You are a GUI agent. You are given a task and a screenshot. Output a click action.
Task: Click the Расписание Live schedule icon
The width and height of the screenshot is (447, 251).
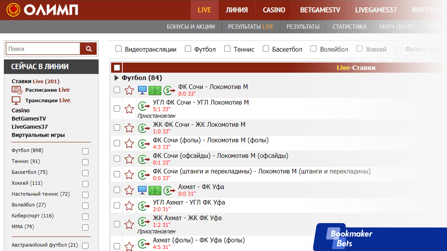17,90
